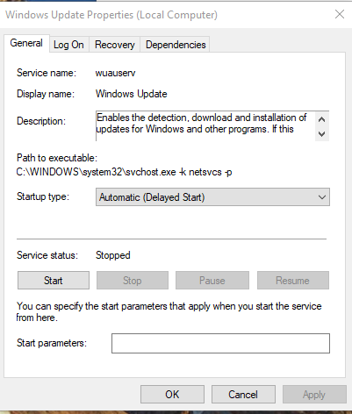Screen dimensions: 352x414
Task: Click the executable path text
Action: [124, 172]
